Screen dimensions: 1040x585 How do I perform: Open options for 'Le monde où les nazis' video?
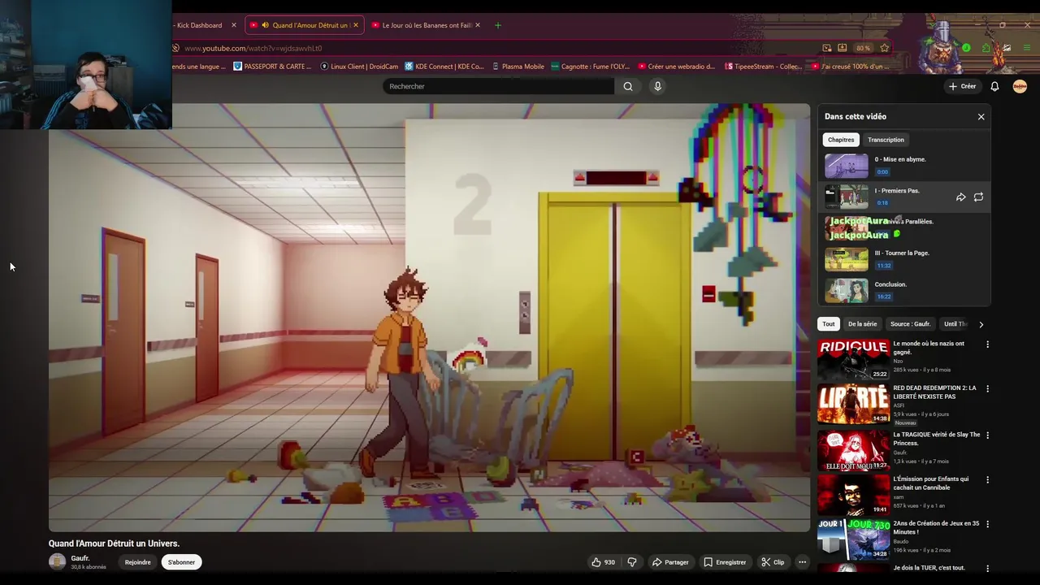pos(987,344)
